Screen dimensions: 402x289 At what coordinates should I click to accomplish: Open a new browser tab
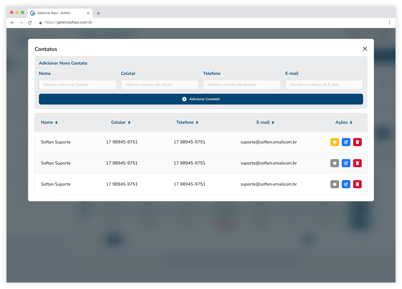tap(98, 13)
